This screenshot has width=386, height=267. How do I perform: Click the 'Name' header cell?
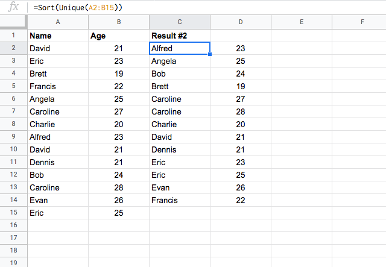58,36
